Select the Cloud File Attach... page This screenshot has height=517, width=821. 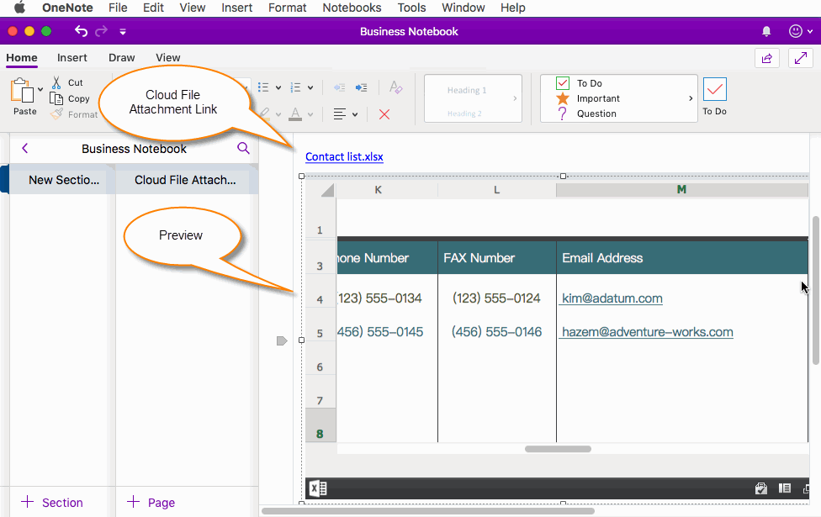187,180
